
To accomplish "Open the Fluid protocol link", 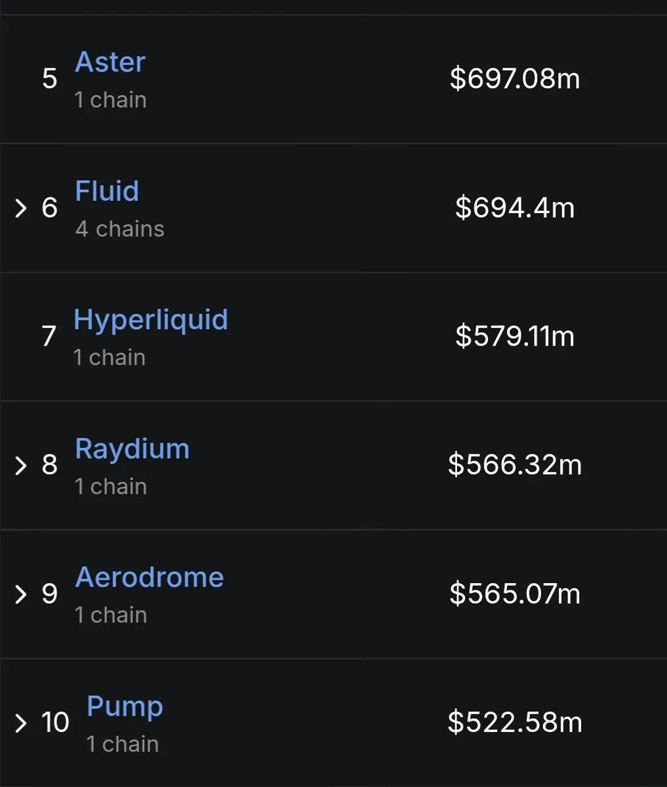I will (x=107, y=191).
